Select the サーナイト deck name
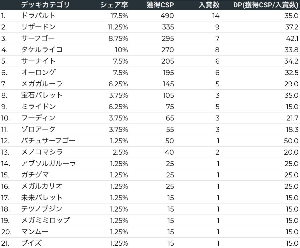Screen dimensions: 300x248 (x=38, y=61)
